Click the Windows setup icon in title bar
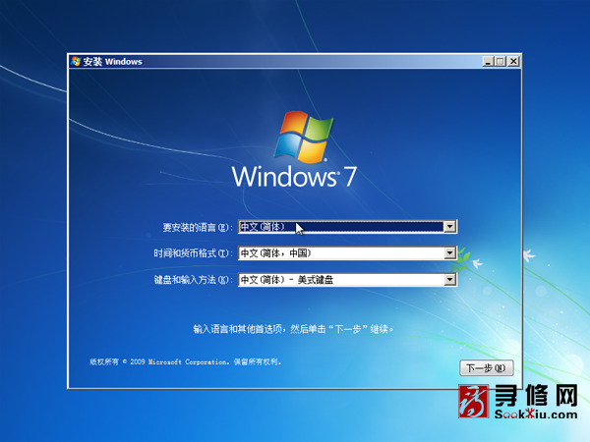This screenshot has height=442, width=590. [x=76, y=61]
